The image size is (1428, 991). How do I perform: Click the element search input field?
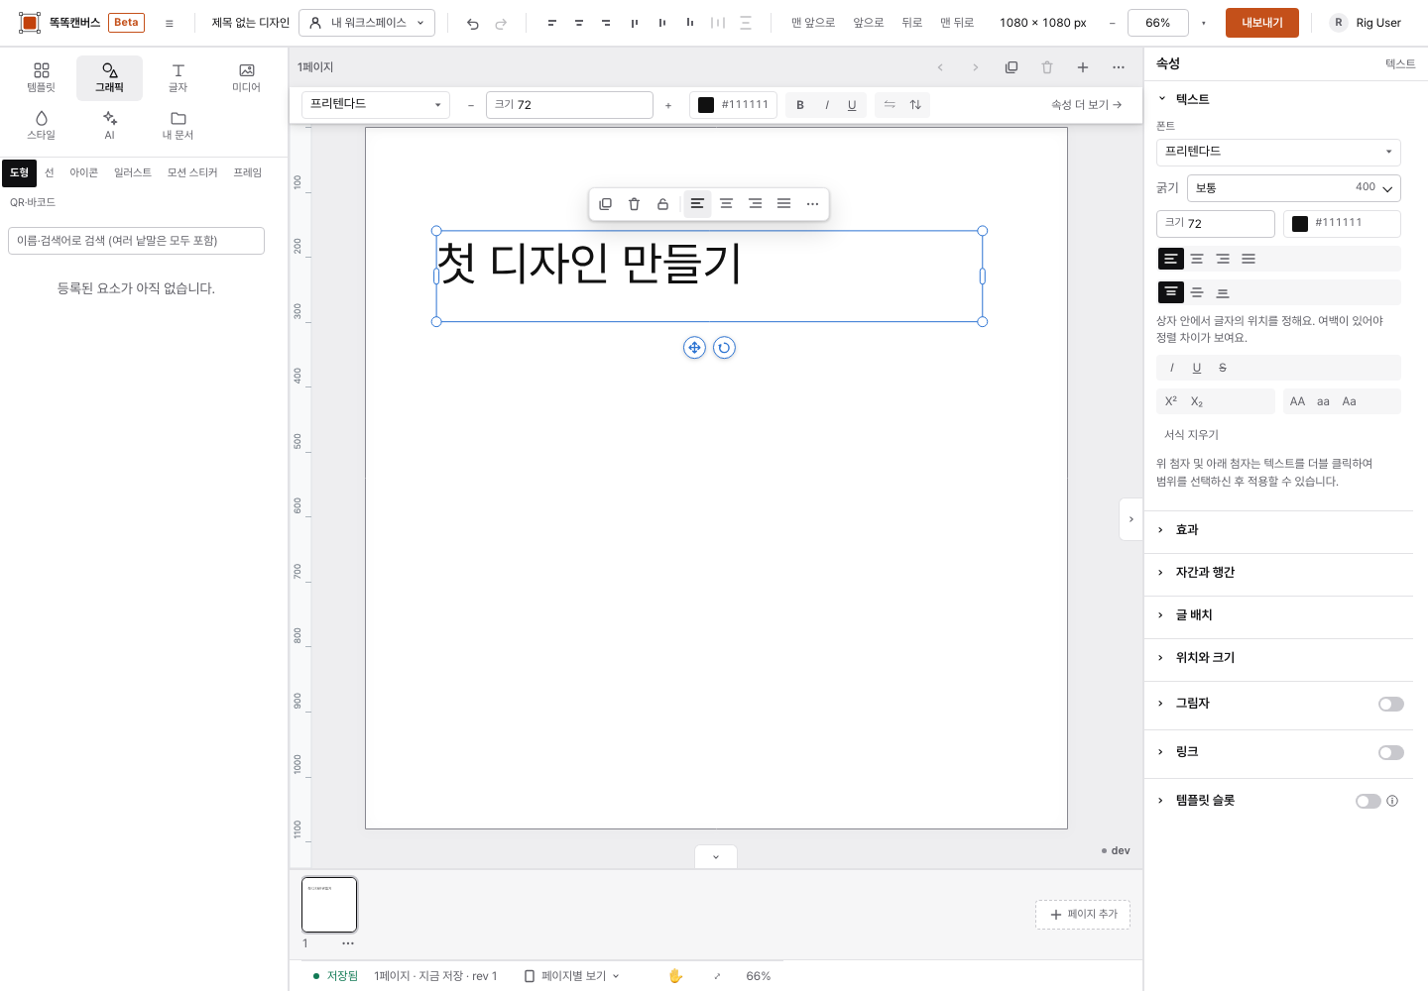(136, 241)
